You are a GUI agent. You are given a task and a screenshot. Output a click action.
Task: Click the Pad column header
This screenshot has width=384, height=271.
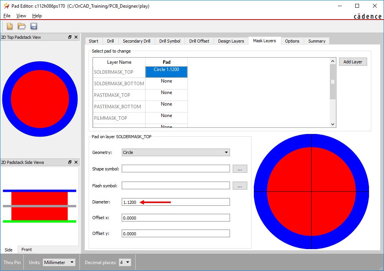click(x=167, y=62)
